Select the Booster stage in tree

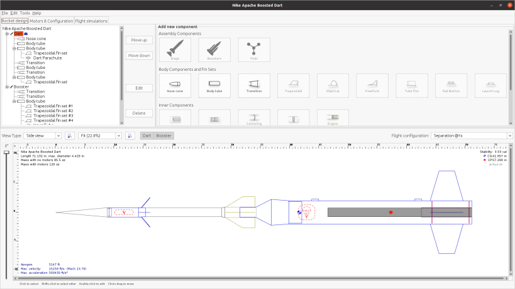tap(21, 87)
